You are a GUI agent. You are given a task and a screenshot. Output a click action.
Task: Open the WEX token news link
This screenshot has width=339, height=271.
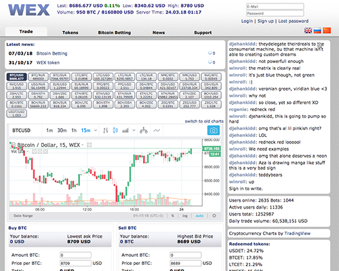click(x=48, y=62)
